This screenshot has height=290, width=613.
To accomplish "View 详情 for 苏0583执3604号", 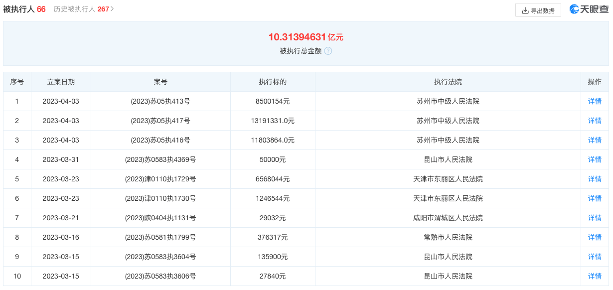I will tap(595, 257).
